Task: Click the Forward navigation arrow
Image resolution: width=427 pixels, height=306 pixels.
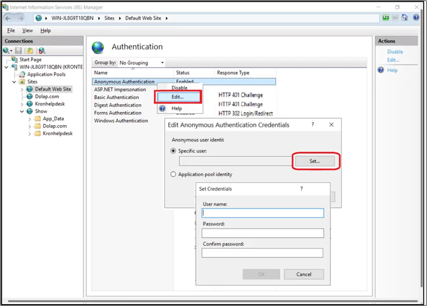Action: 21,18
